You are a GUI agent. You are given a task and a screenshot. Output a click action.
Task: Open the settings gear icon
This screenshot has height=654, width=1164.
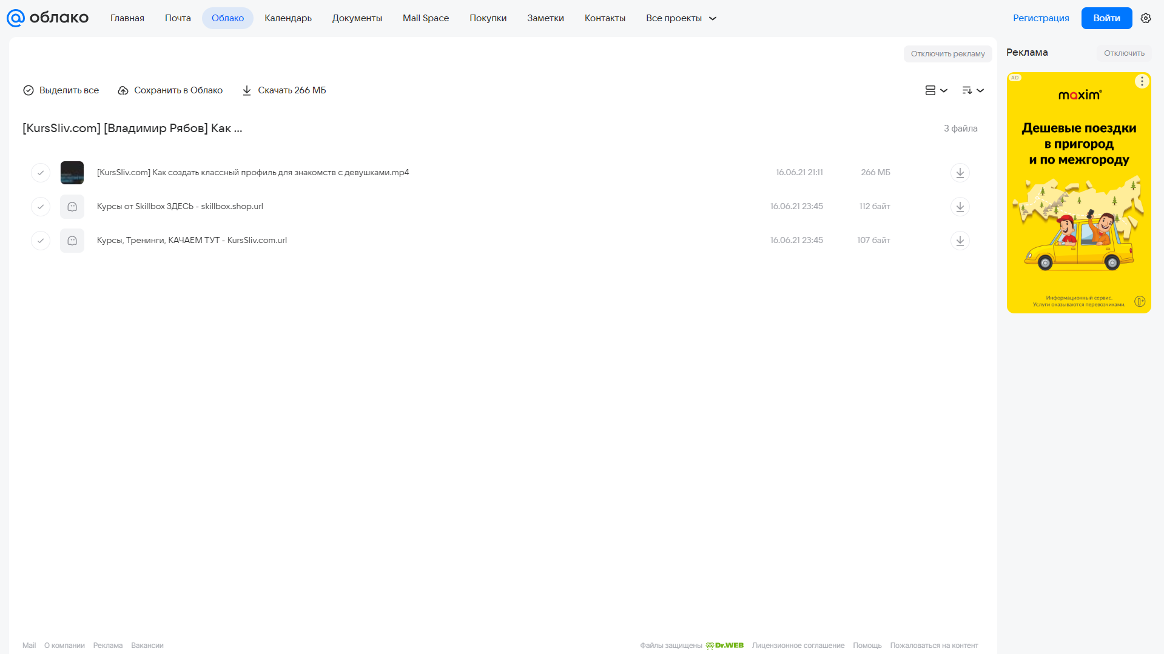coord(1146,18)
